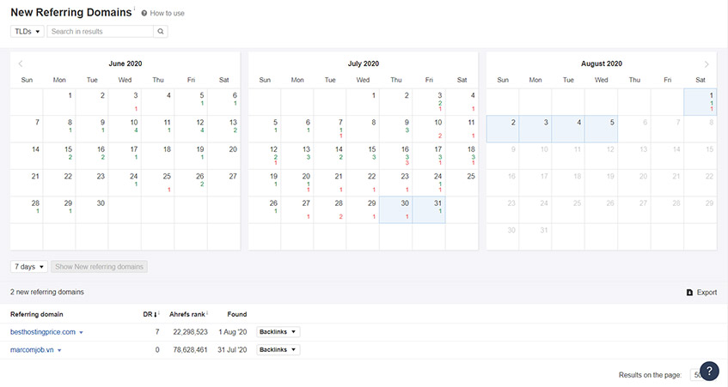
Task: Expand the besthostingprice.com domain arrow
Action: [82, 333]
